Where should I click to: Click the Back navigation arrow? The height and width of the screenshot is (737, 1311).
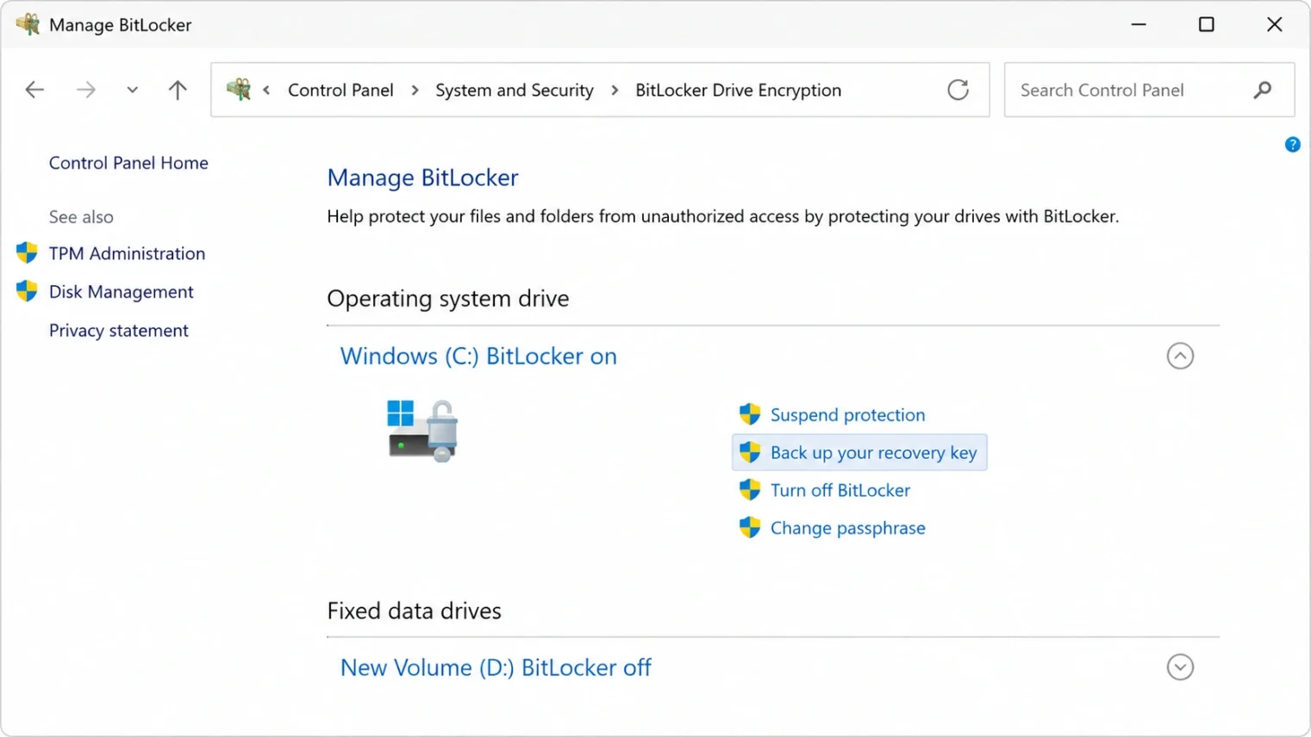(34, 90)
